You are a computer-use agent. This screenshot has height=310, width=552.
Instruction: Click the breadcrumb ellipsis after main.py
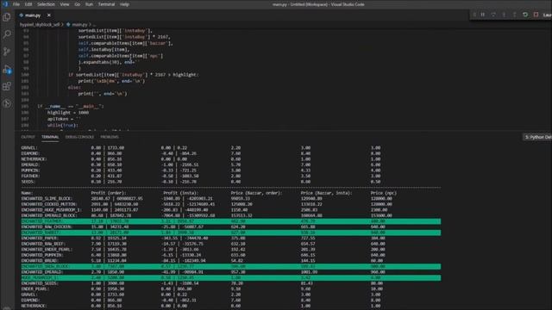click(x=95, y=25)
